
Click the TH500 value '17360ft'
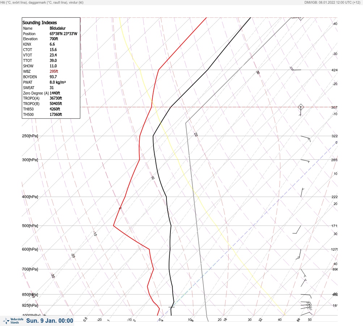click(x=56, y=114)
